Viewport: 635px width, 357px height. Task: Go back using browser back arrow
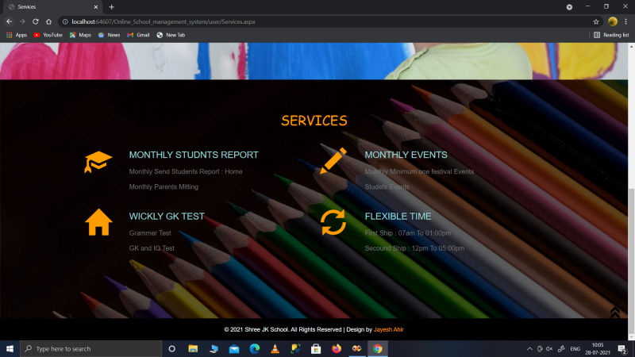(x=10, y=21)
